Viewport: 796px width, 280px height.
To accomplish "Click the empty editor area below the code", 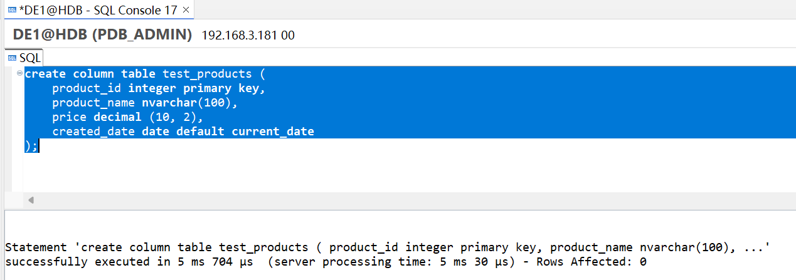I will 408,172.
